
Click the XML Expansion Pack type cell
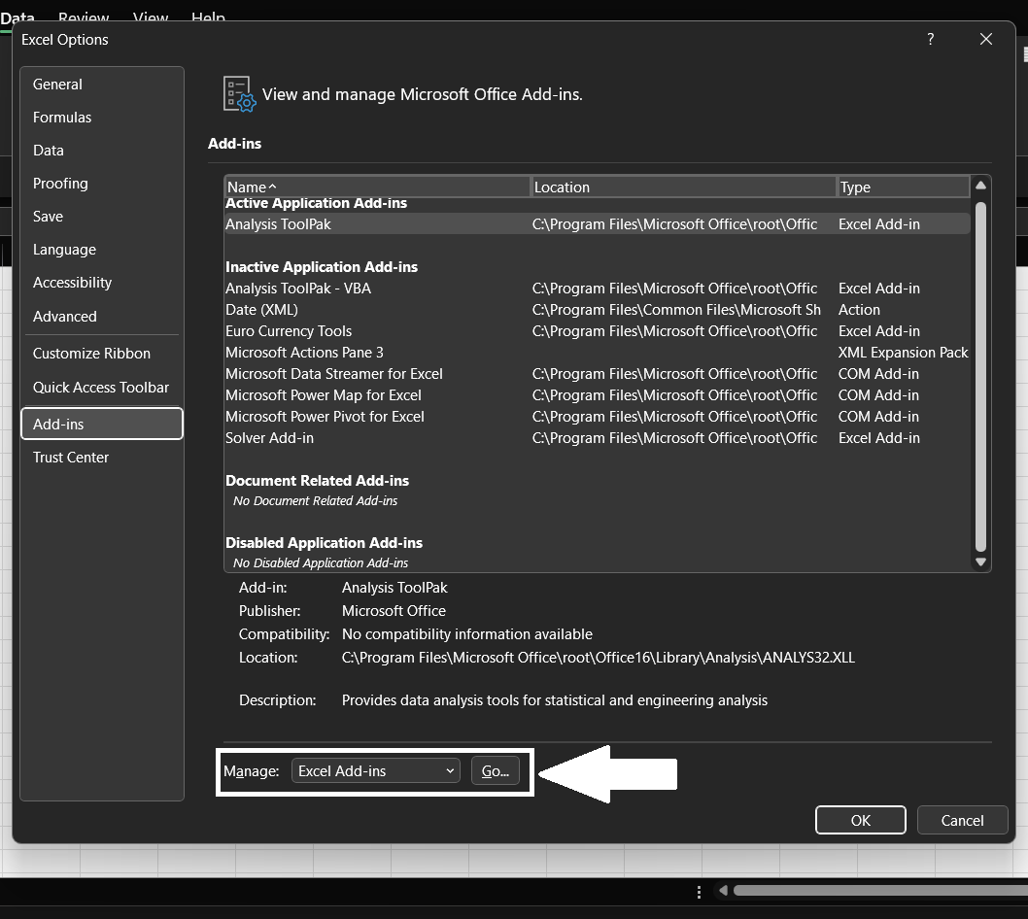903,353
